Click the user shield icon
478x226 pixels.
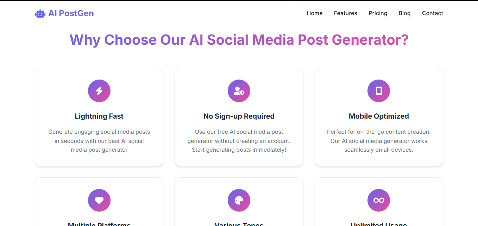click(x=239, y=91)
